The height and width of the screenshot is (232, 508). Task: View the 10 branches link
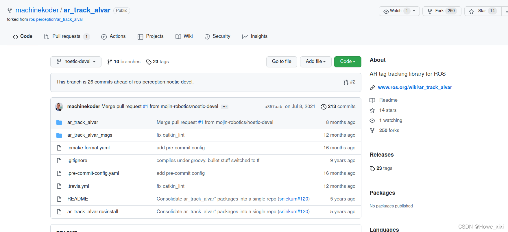(x=124, y=62)
